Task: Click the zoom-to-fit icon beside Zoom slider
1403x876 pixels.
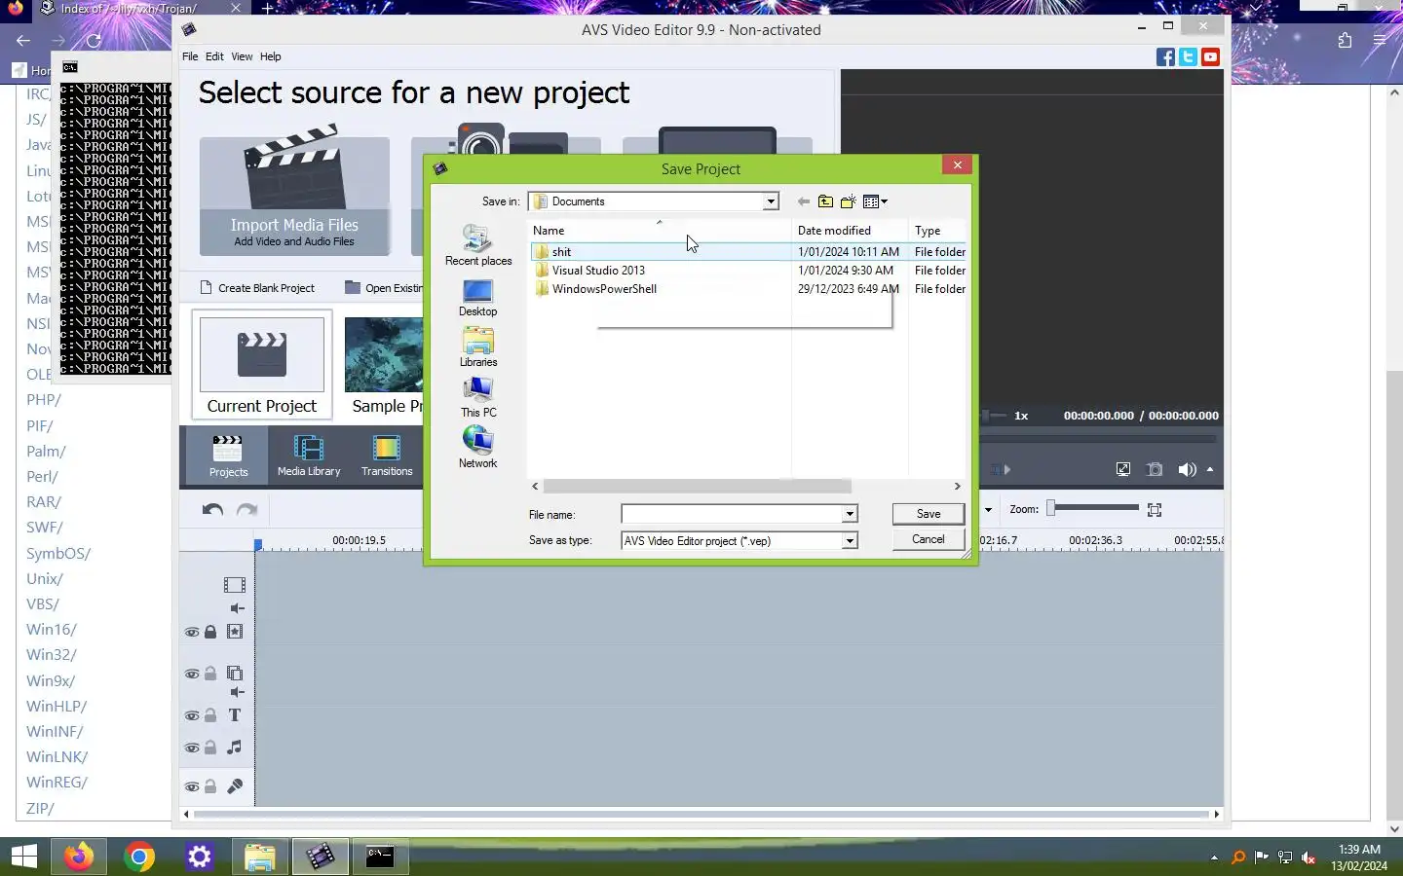Action: tap(1155, 510)
